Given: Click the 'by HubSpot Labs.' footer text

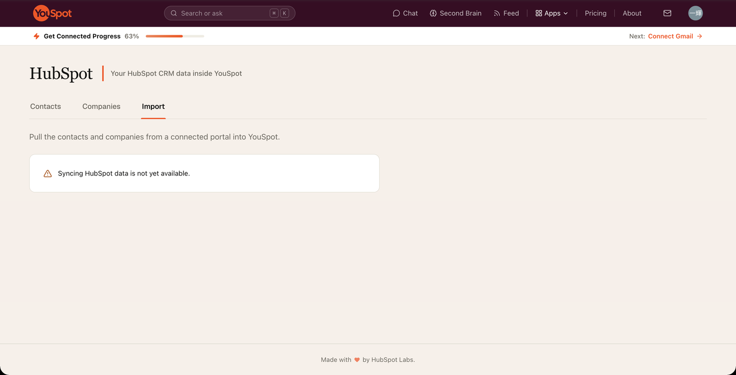Looking at the screenshot, I should [x=388, y=360].
